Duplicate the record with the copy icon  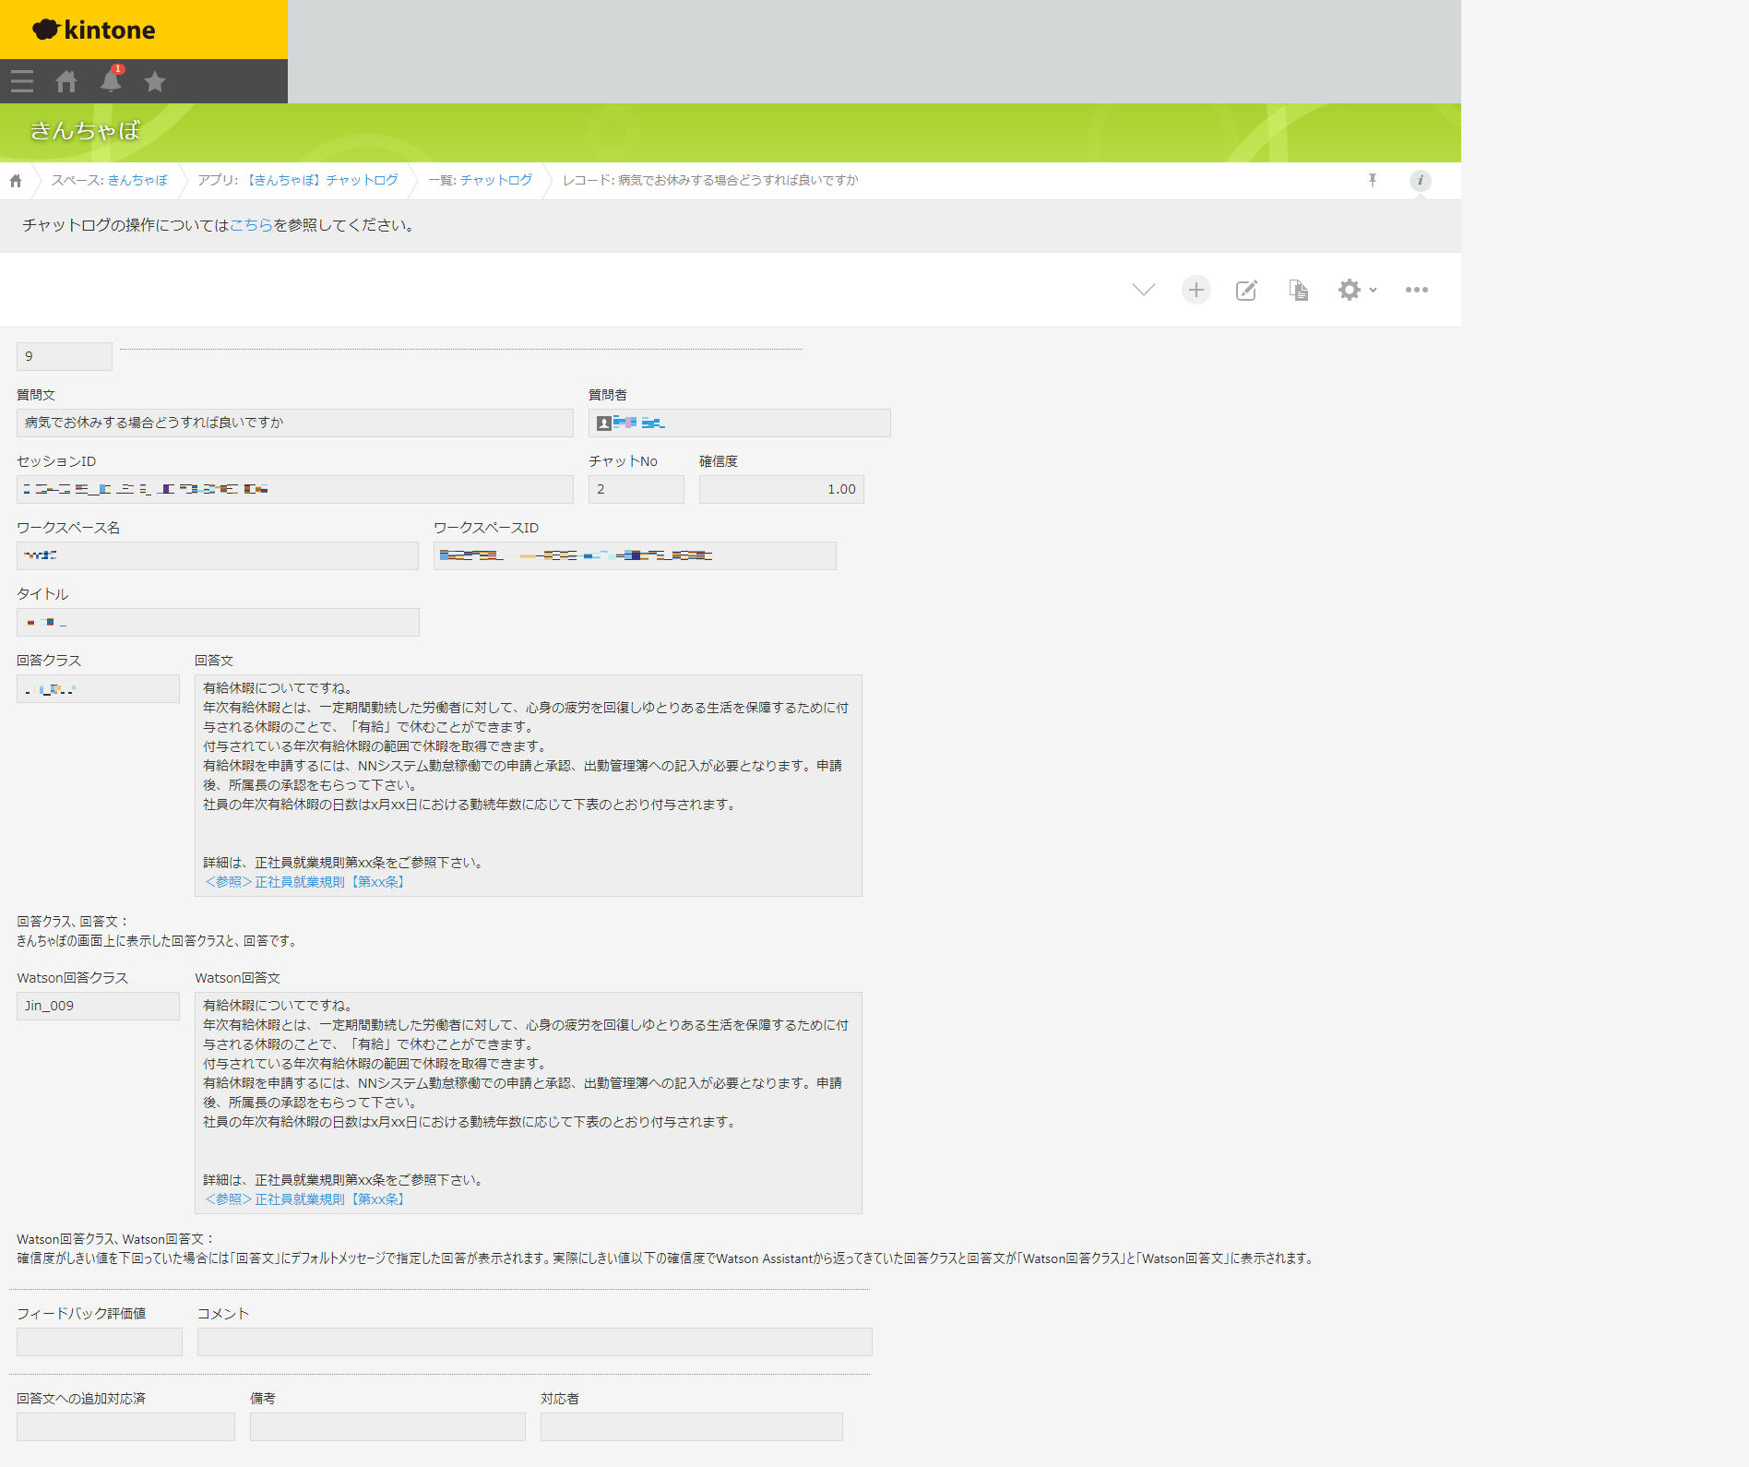click(1298, 290)
